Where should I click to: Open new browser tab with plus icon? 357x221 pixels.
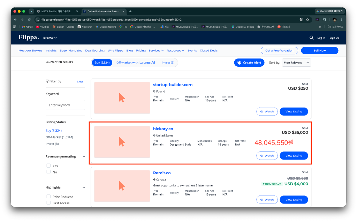tap(130, 11)
